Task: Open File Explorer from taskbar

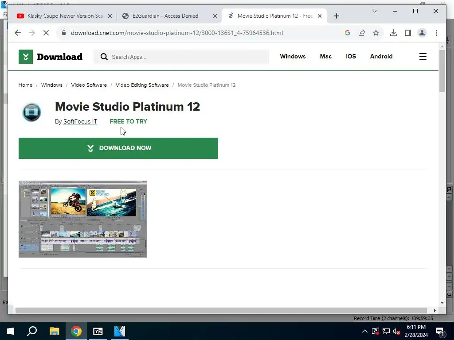Action: click(54, 331)
